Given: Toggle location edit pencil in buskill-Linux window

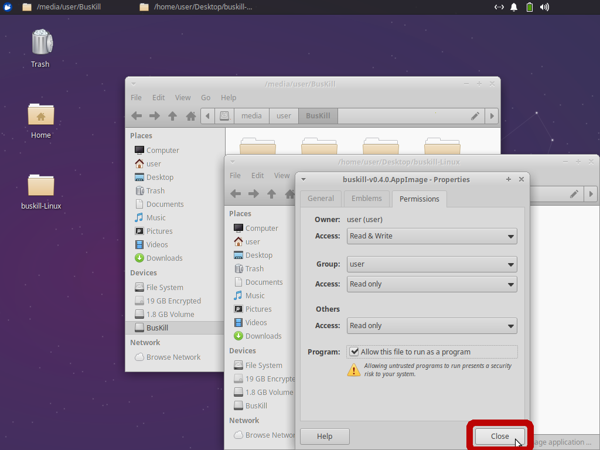Looking at the screenshot, I should (574, 194).
